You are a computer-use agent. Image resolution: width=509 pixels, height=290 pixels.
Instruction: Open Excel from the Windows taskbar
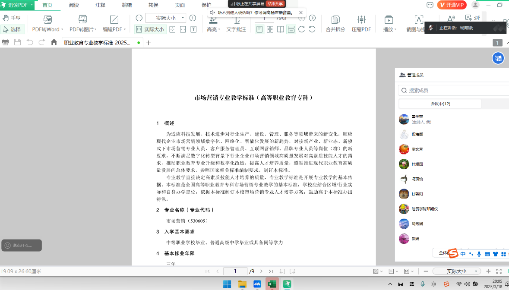(x=272, y=284)
